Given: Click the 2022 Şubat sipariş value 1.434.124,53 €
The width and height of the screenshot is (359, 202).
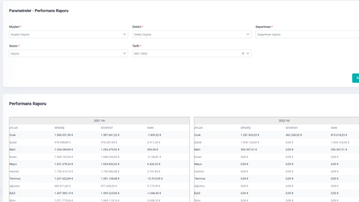Looking at the screenshot, I should tap(250, 143).
